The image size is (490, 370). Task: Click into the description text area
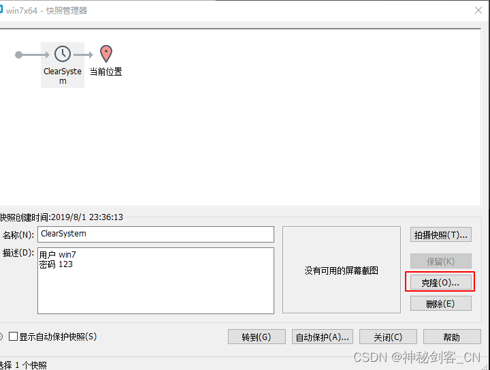click(x=156, y=281)
